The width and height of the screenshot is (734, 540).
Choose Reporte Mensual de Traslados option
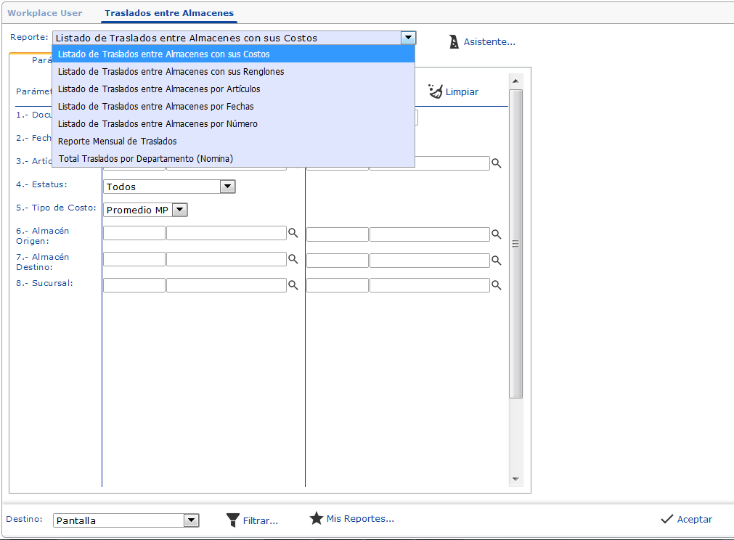pos(118,141)
